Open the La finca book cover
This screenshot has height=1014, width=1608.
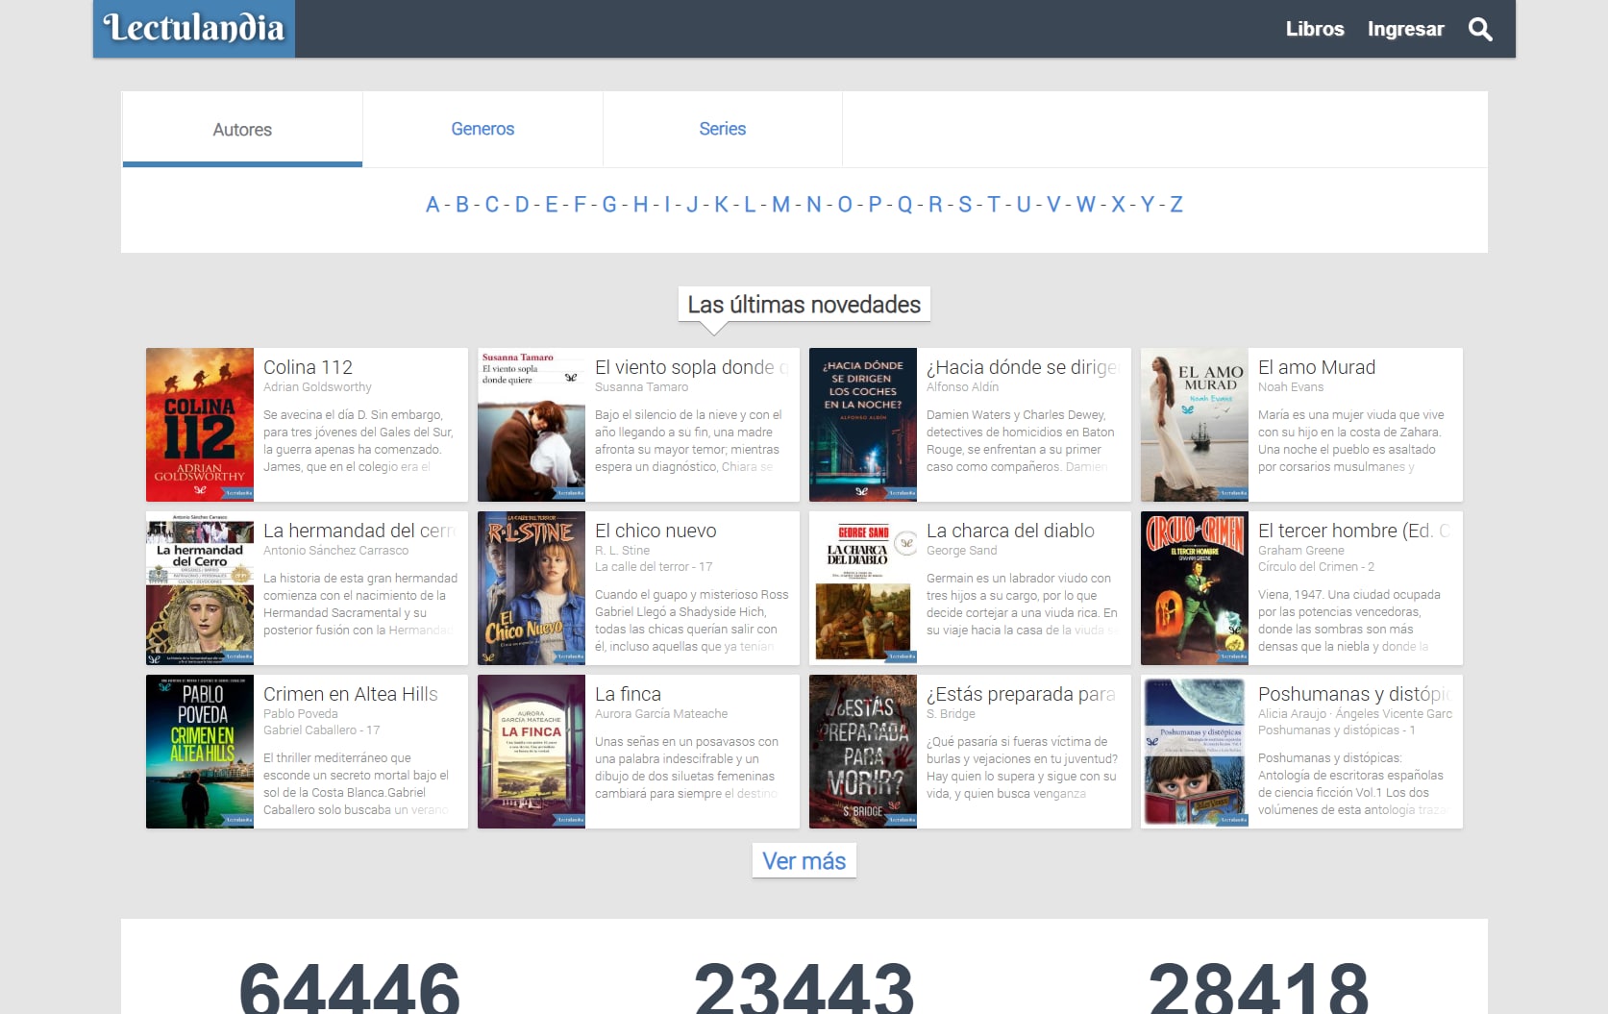532,752
